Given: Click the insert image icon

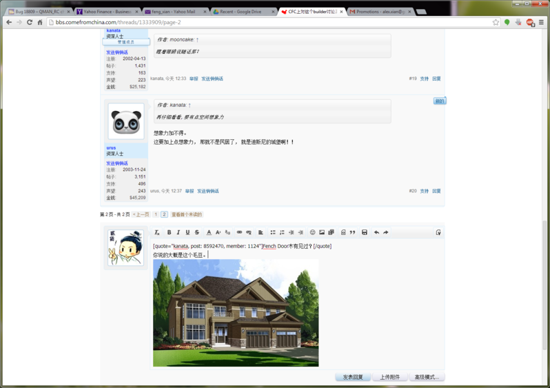Looking at the screenshot, I should pos(322,232).
